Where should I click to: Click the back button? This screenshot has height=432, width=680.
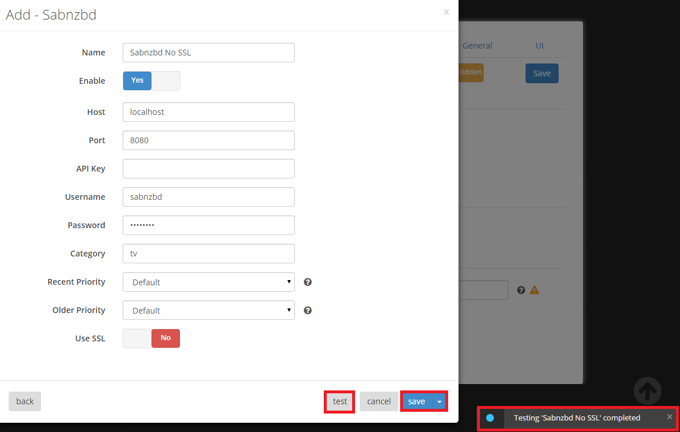[x=25, y=401]
